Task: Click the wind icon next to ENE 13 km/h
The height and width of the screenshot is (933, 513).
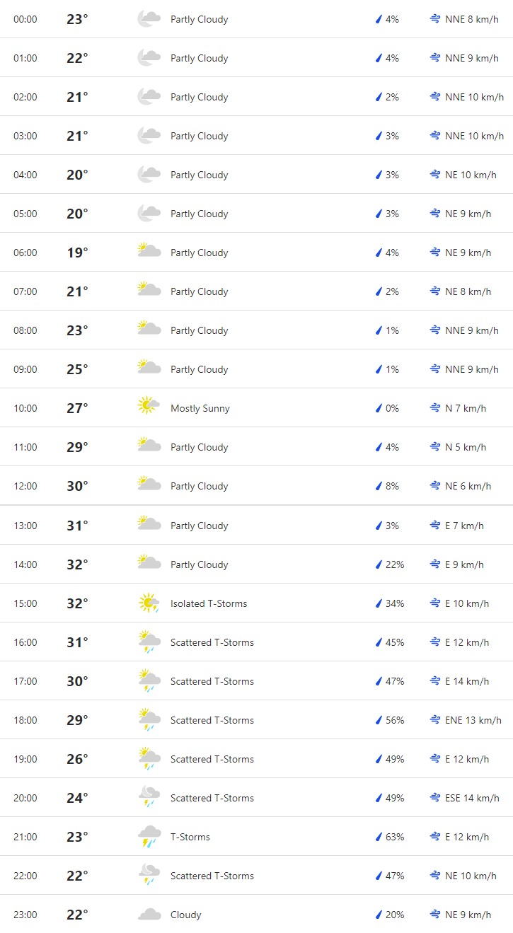Action: click(435, 720)
